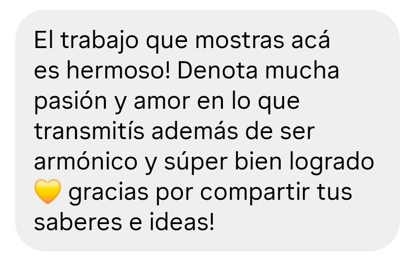Click the word "hermoso!" in the message
416x261 pixels.
(x=118, y=71)
